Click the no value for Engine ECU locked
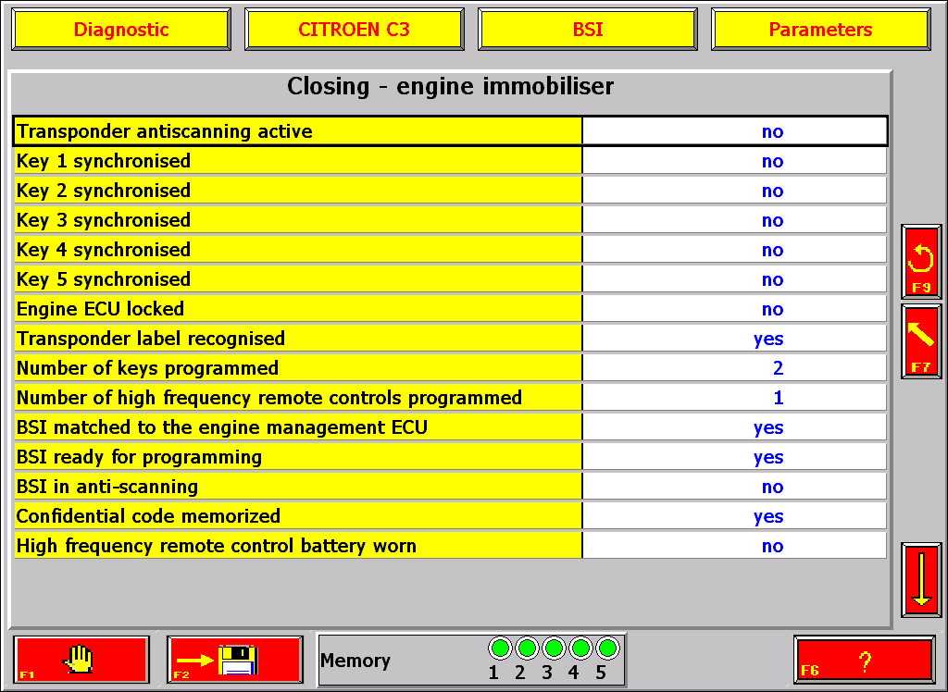Image resolution: width=948 pixels, height=692 pixels. pos(773,309)
